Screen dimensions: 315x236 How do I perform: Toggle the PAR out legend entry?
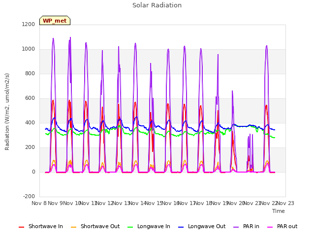282,226
